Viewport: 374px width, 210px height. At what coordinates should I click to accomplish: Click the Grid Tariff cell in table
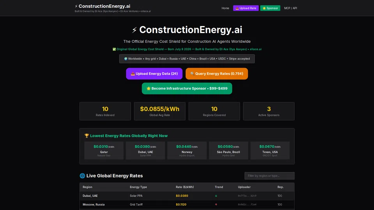coord(136,205)
